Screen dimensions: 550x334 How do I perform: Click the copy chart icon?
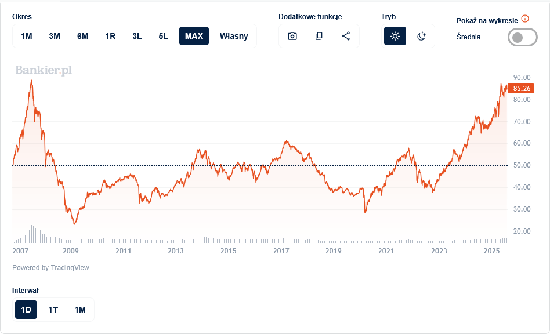click(x=319, y=36)
